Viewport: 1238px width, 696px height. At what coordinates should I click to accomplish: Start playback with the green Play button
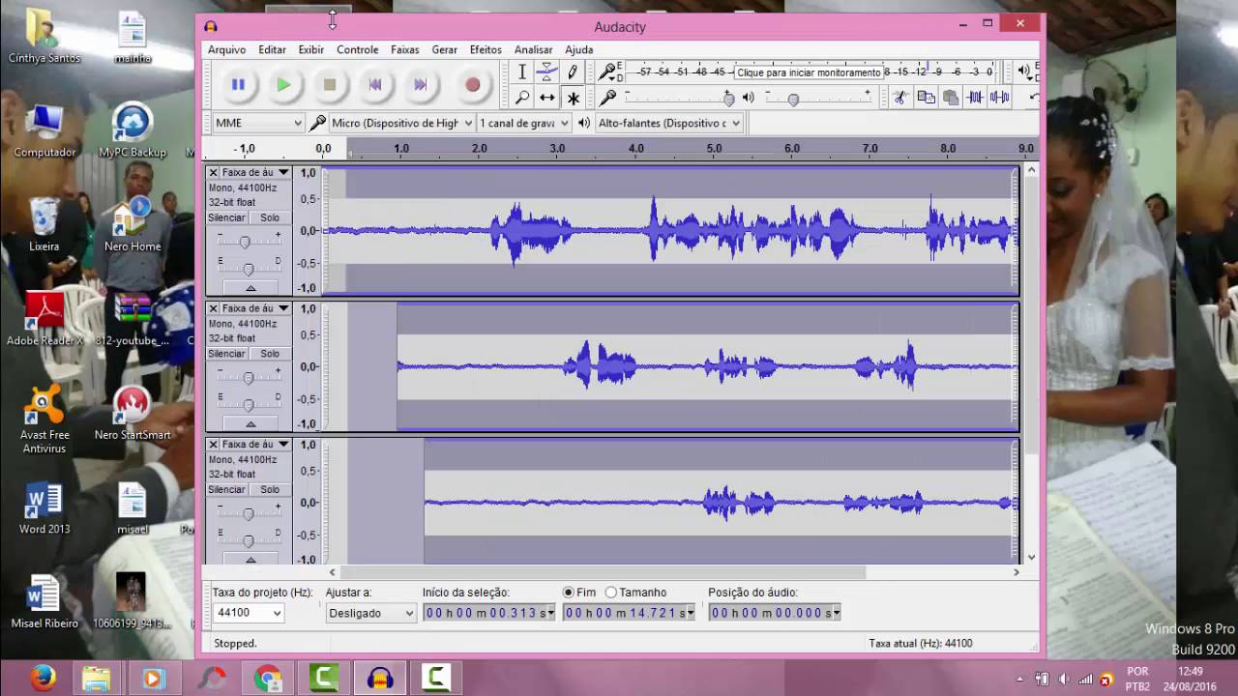[x=283, y=85]
